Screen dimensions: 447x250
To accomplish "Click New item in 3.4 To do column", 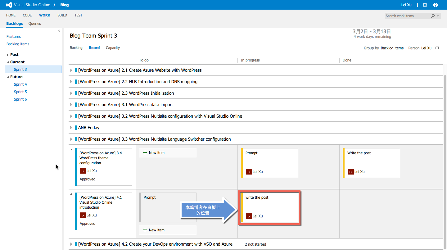I will click(x=168, y=153).
